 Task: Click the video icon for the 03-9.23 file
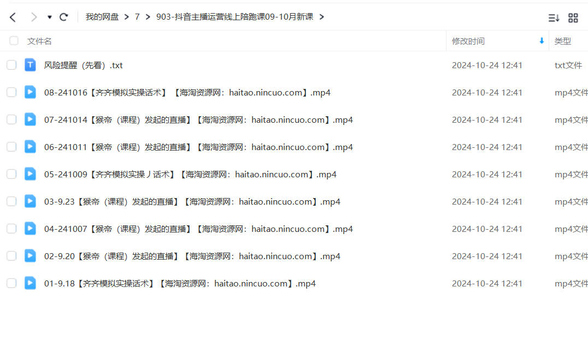click(x=31, y=201)
